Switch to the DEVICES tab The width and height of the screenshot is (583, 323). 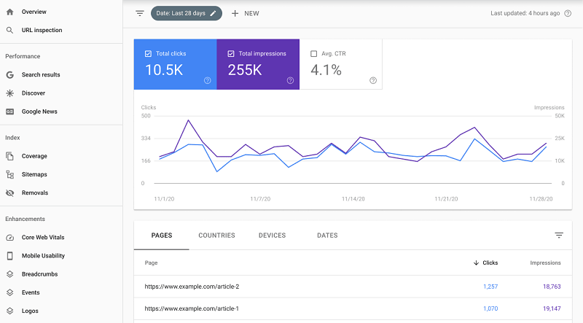272,236
